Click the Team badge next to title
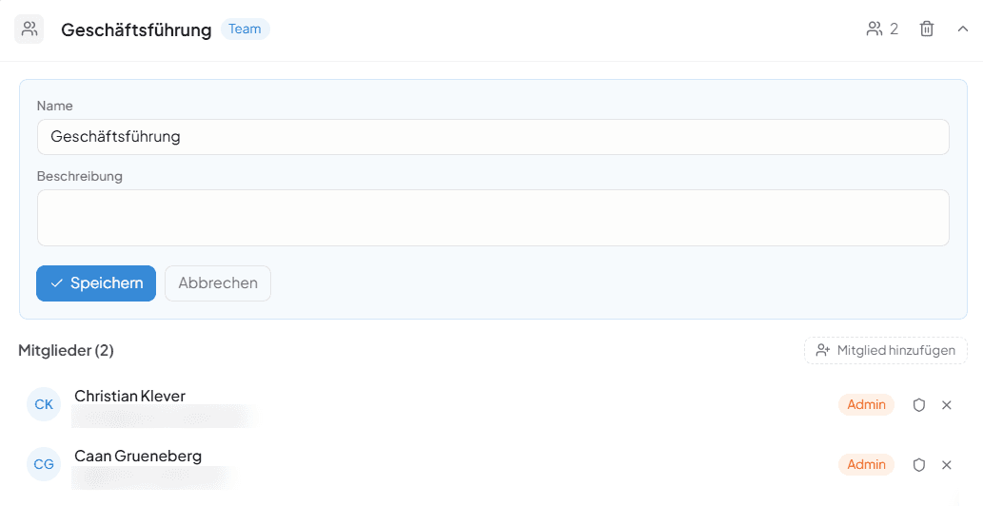 pos(245,29)
